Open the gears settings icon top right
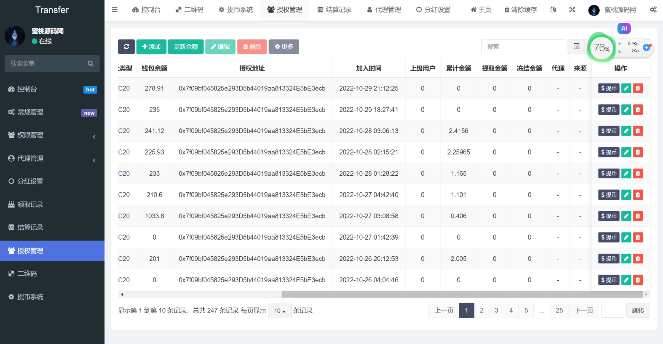 [653, 10]
